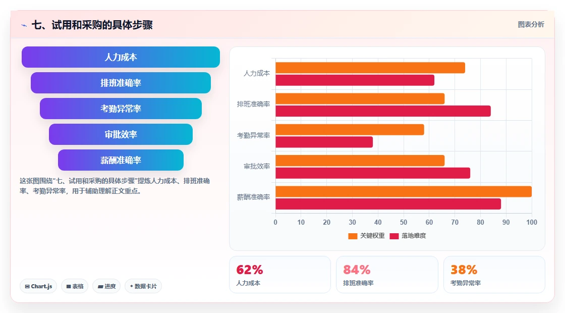Toggle the 关键权重 legend item
This screenshot has height=313, width=565.
[366, 236]
